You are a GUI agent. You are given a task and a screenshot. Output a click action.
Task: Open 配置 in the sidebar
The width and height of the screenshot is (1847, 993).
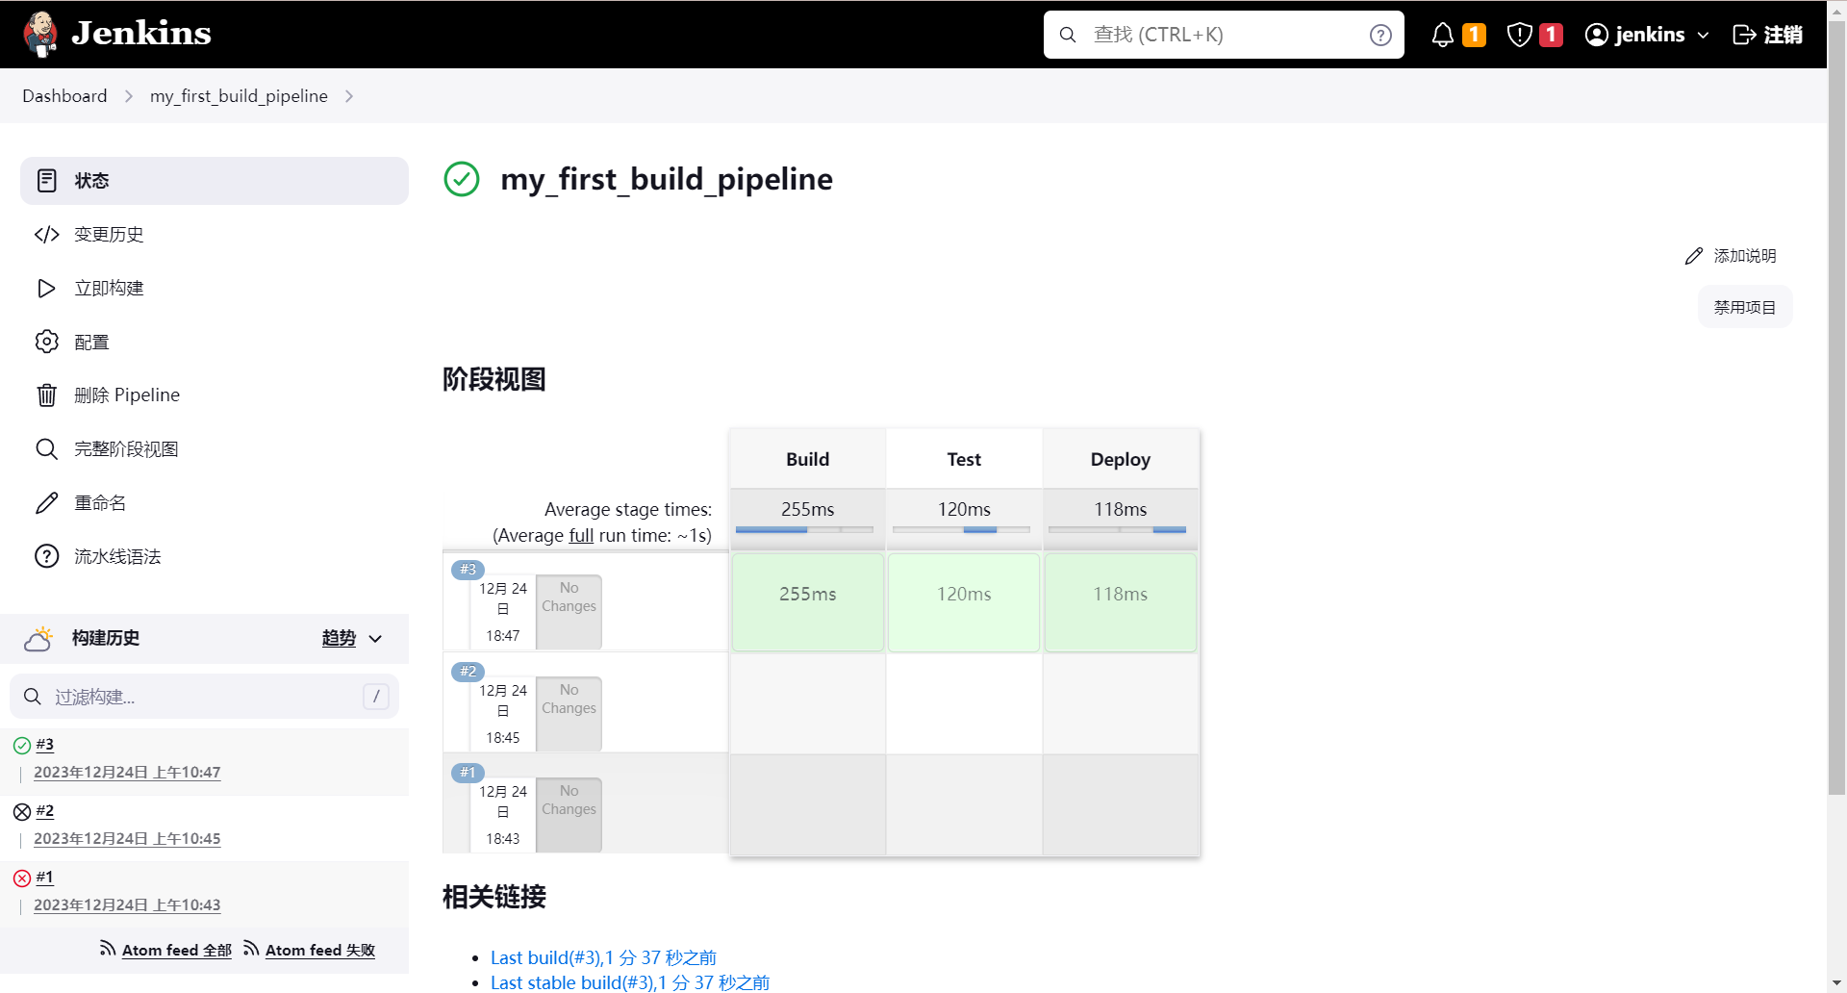[x=215, y=342]
